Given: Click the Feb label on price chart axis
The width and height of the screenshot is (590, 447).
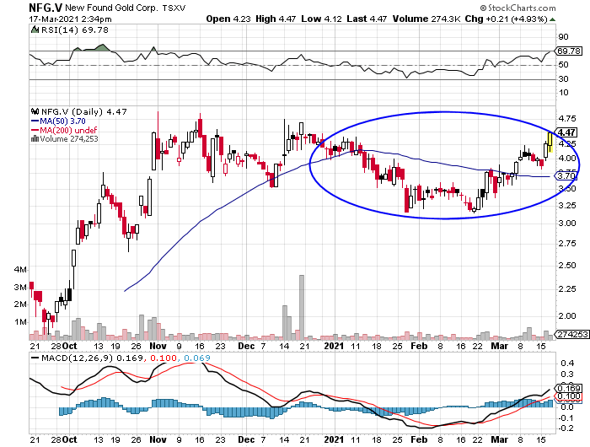Looking at the screenshot, I should click(x=419, y=346).
